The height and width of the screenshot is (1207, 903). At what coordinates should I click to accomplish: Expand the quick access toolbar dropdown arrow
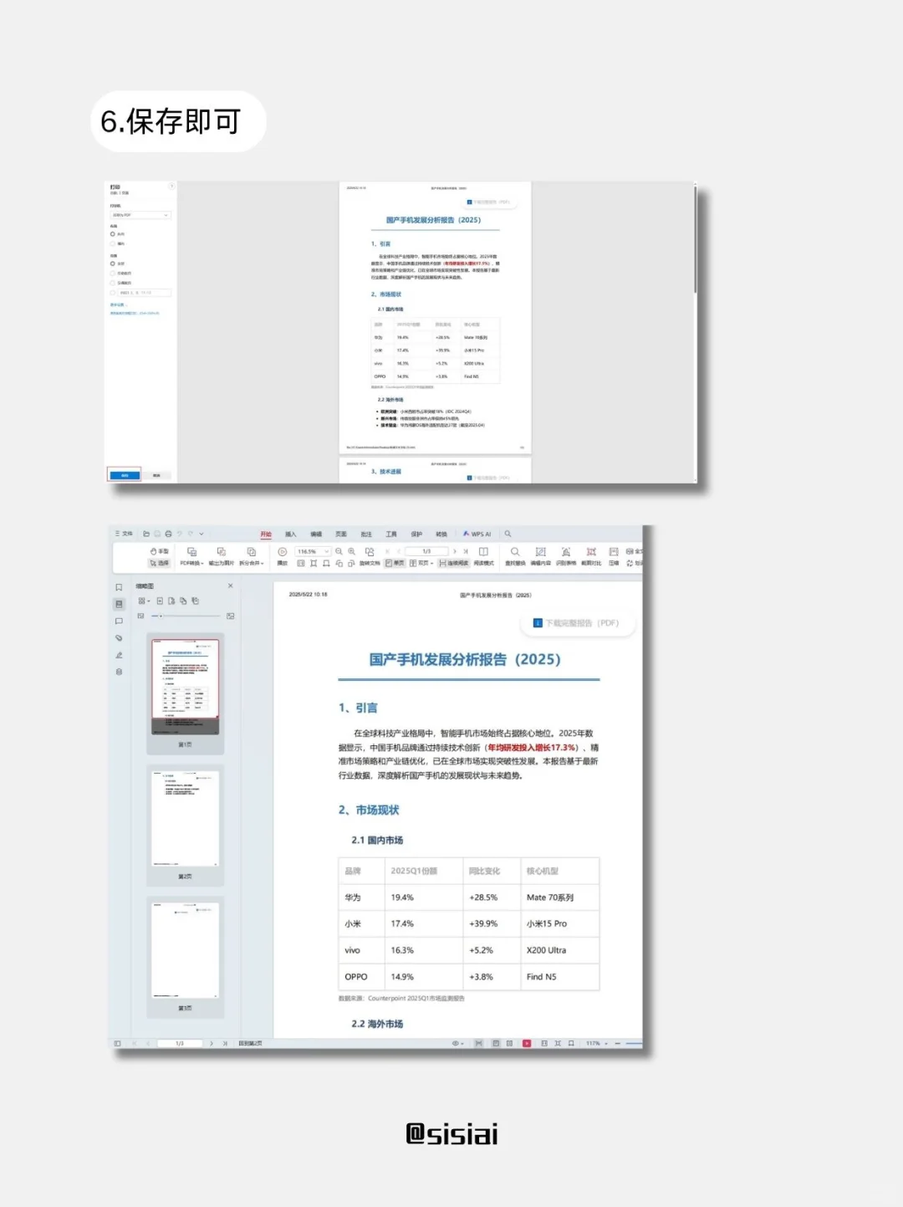(x=202, y=534)
